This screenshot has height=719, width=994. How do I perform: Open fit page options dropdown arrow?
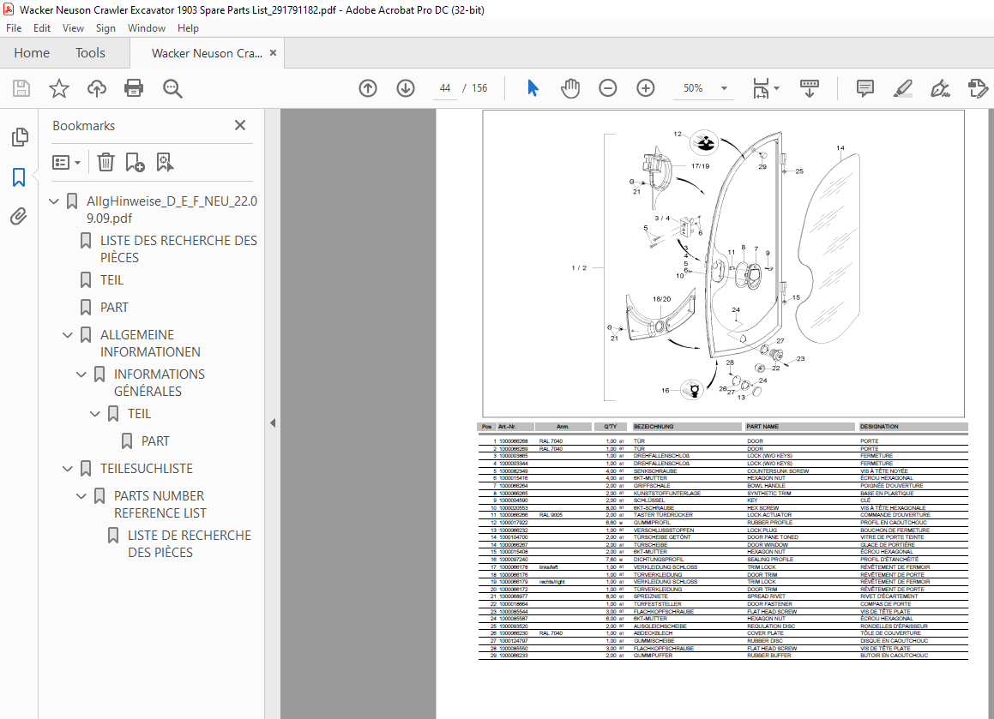click(776, 88)
